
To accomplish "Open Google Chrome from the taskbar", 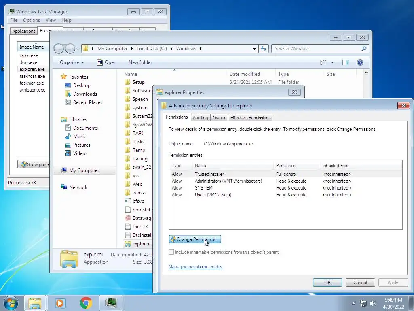I will tap(86, 303).
